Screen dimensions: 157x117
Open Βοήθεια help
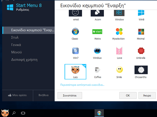coord(43,95)
